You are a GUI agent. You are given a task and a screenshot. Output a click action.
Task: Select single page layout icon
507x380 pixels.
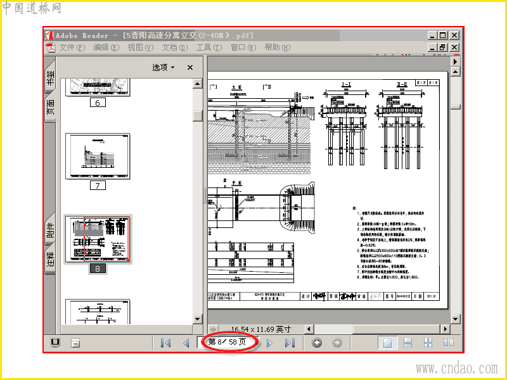coord(387,343)
